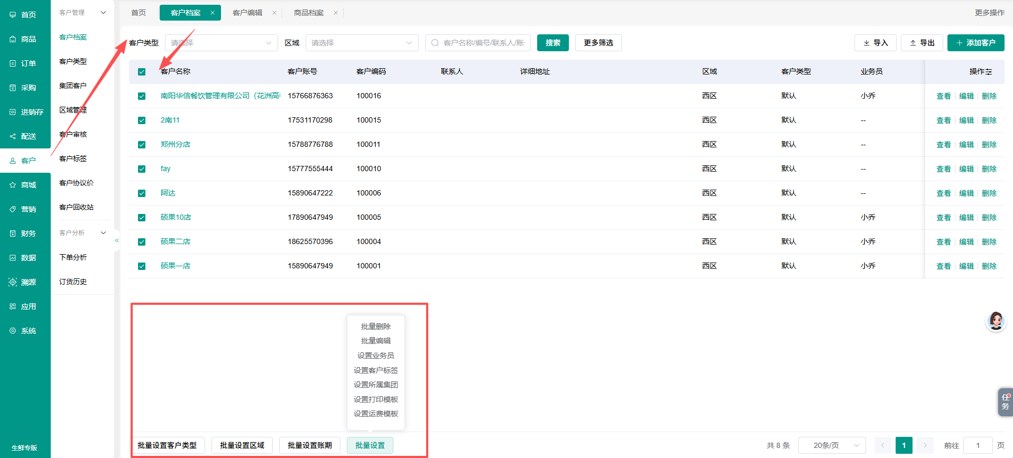Click the 前往 page number field
The image size is (1013, 458).
[978, 445]
